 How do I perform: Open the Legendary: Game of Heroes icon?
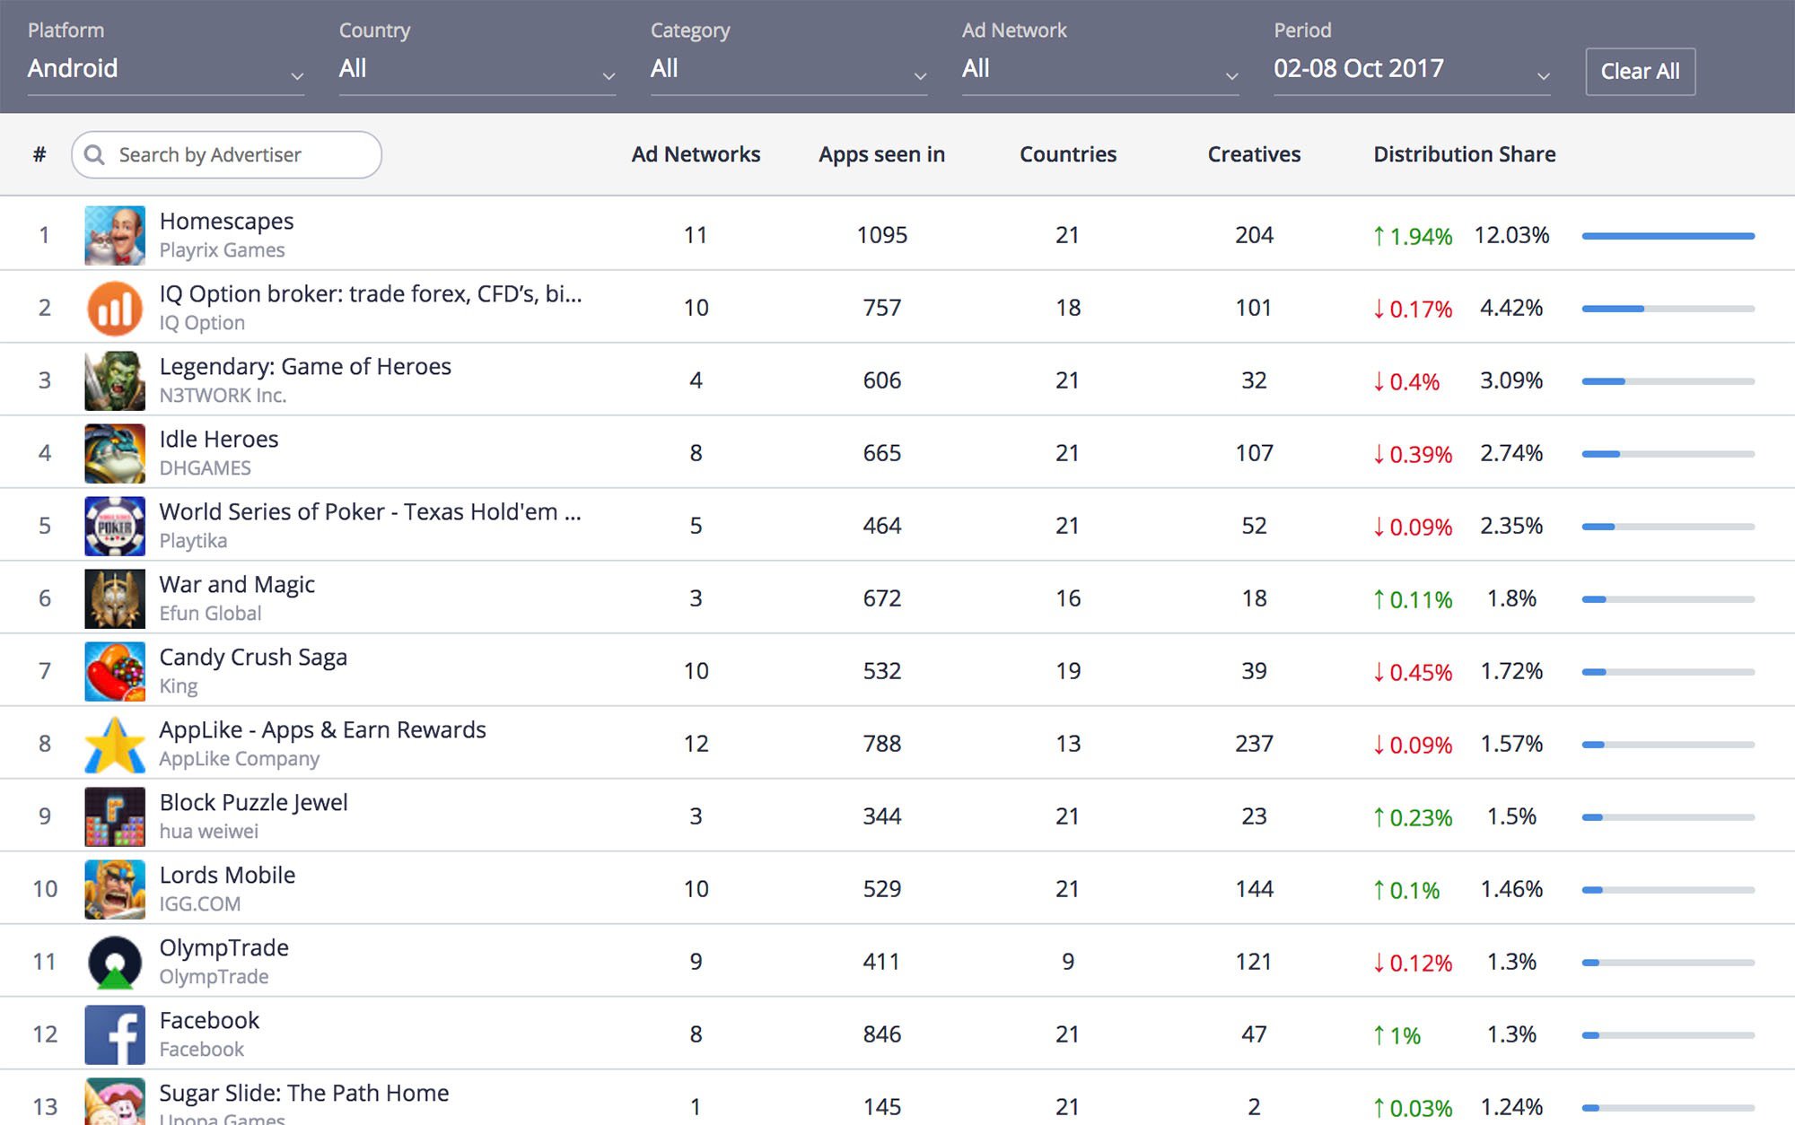(115, 381)
